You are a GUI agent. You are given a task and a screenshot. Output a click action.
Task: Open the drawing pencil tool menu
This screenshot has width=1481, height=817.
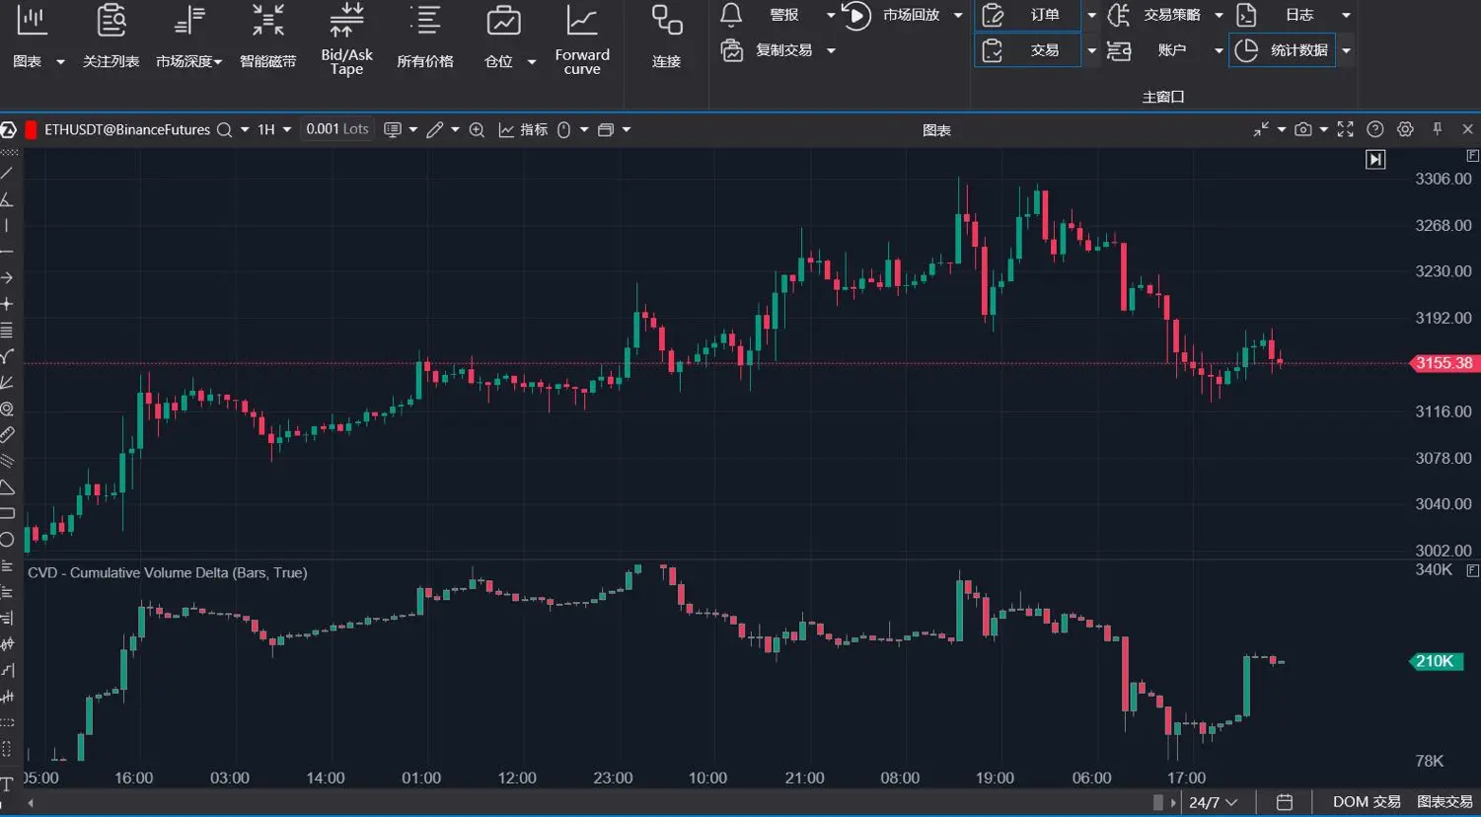[x=435, y=129]
